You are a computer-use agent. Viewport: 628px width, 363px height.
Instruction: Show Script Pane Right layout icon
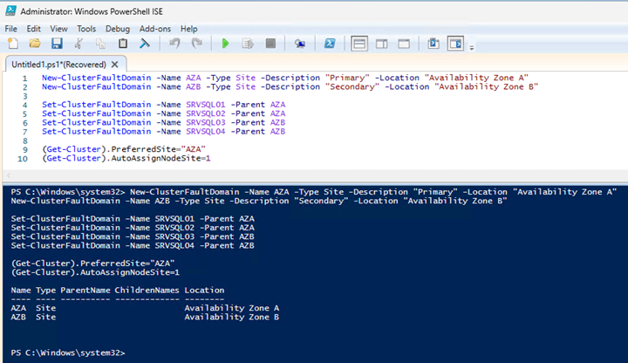382,44
